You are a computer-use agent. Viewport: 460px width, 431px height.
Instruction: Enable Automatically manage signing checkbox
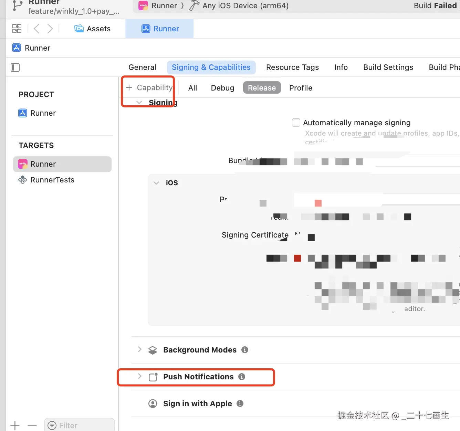pyautogui.click(x=296, y=123)
